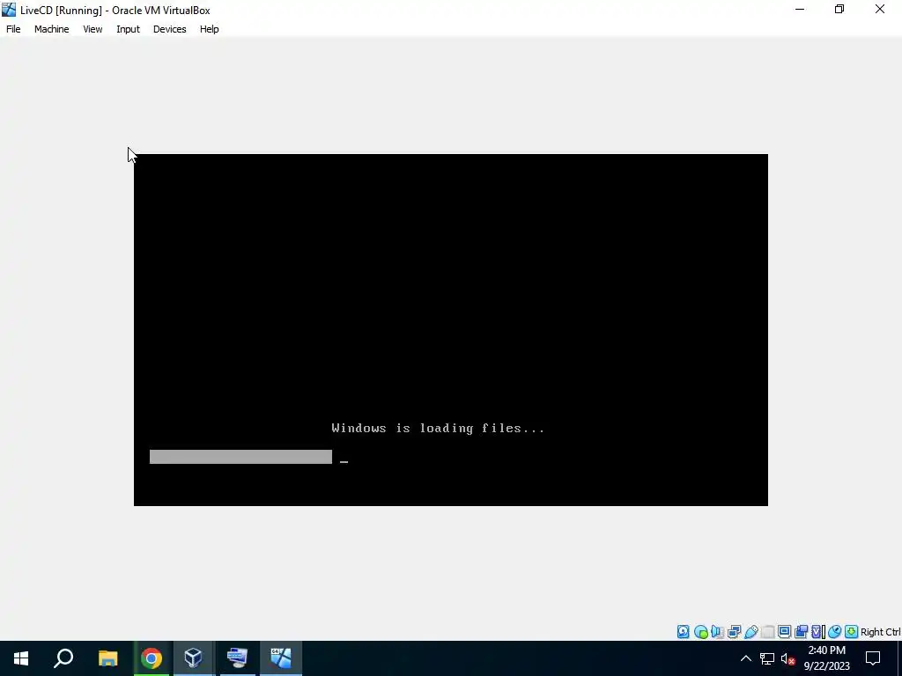This screenshot has height=676, width=902.
Task: Open the Windows Start menu
Action: (21, 658)
